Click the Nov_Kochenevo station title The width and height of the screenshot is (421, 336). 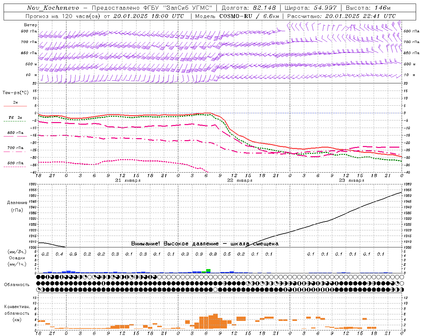pos(53,8)
